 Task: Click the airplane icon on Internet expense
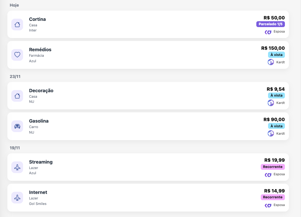[x=17, y=198]
